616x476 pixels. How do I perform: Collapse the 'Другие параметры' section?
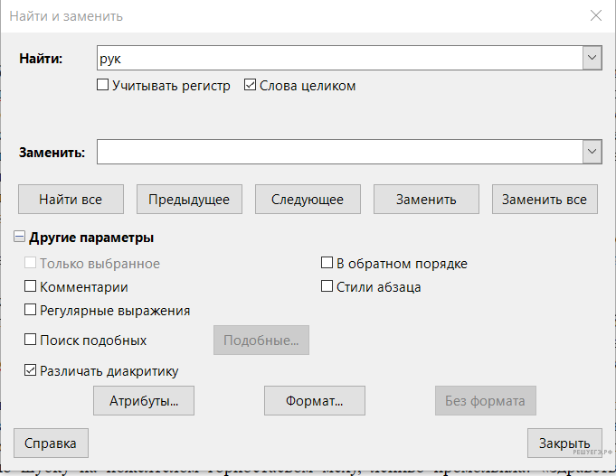[x=19, y=238]
